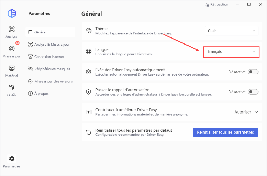
Task: Click the Langue globe icon
Action: [x=88, y=51]
